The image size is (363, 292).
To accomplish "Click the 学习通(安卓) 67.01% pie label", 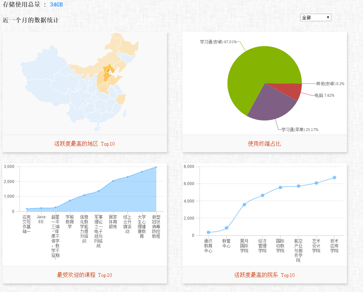I will (218, 42).
